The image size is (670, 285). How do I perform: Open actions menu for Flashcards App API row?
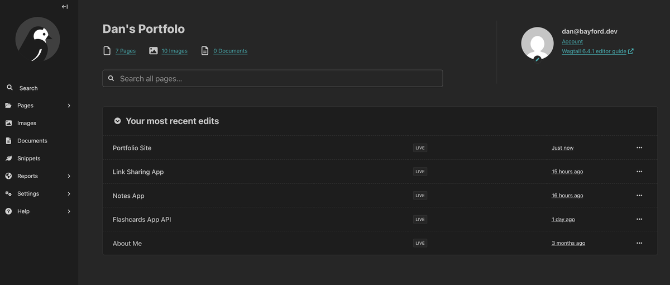(x=639, y=219)
